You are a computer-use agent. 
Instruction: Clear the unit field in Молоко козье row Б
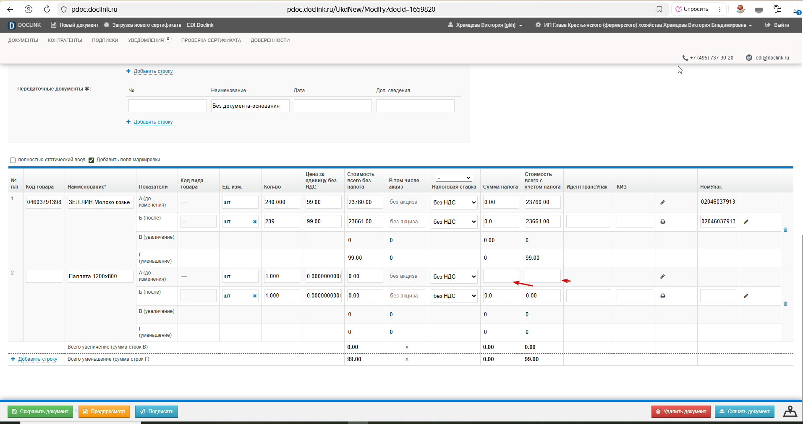click(255, 222)
